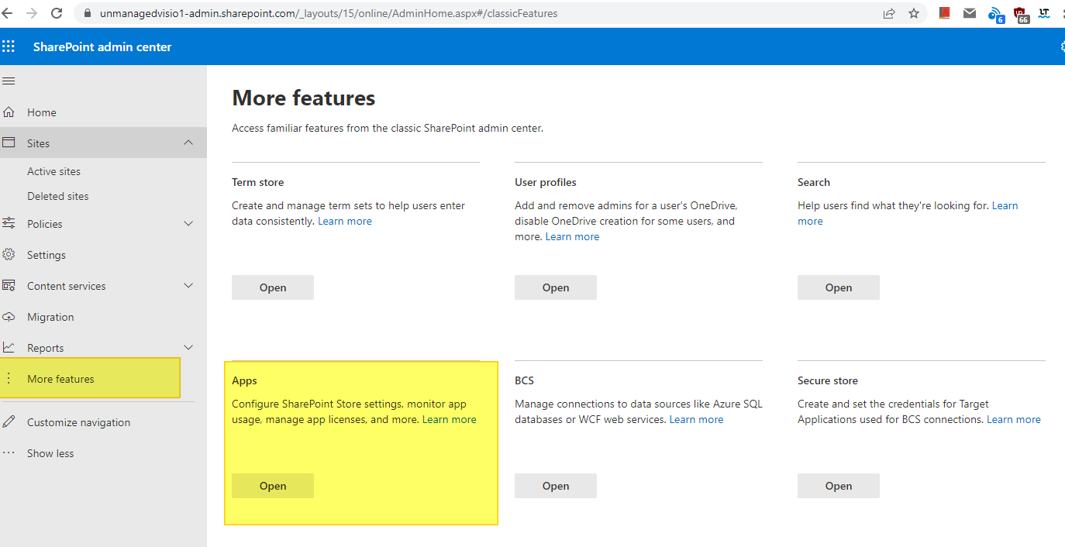Image resolution: width=1065 pixels, height=547 pixels.
Task: Click Learn more under Secure store
Action: click(x=1014, y=419)
